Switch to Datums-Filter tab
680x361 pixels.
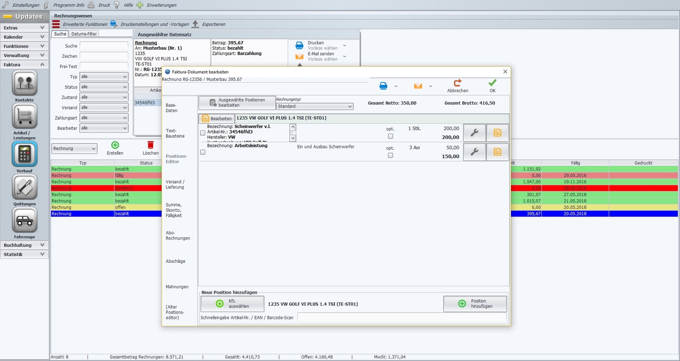[x=84, y=34]
